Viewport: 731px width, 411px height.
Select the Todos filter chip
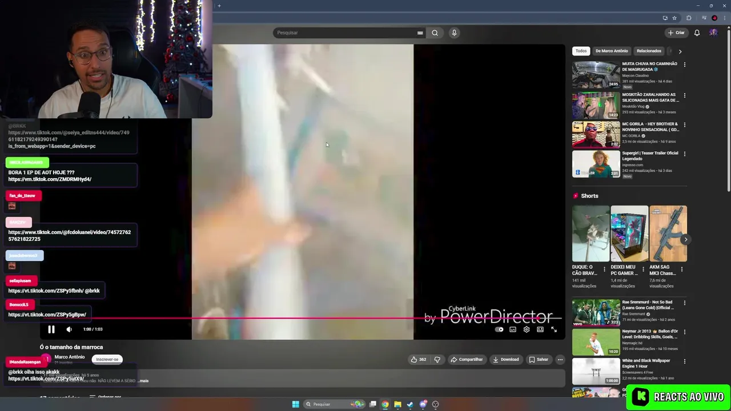[x=581, y=51]
